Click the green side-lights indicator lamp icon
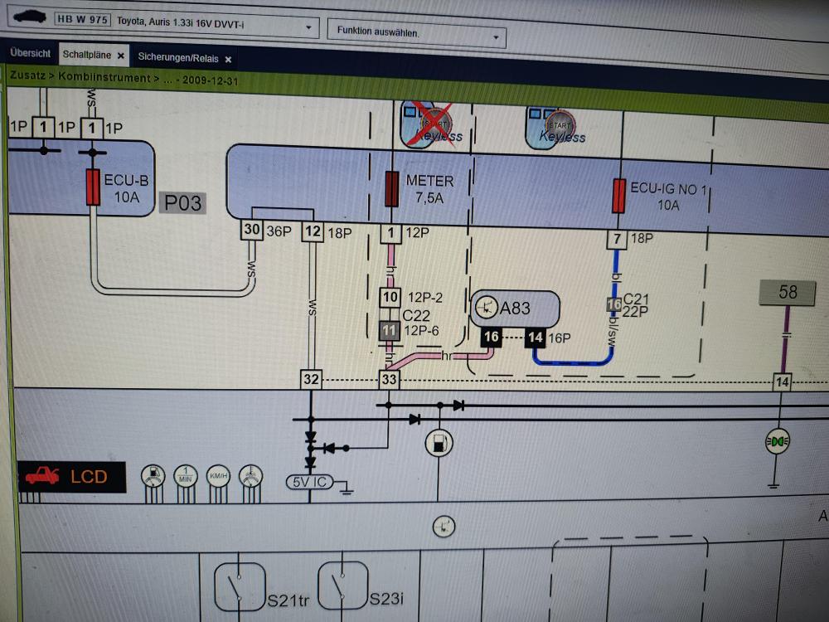This screenshot has height=622, width=829. click(778, 441)
